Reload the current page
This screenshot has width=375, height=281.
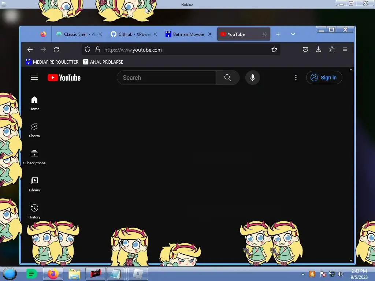56,49
